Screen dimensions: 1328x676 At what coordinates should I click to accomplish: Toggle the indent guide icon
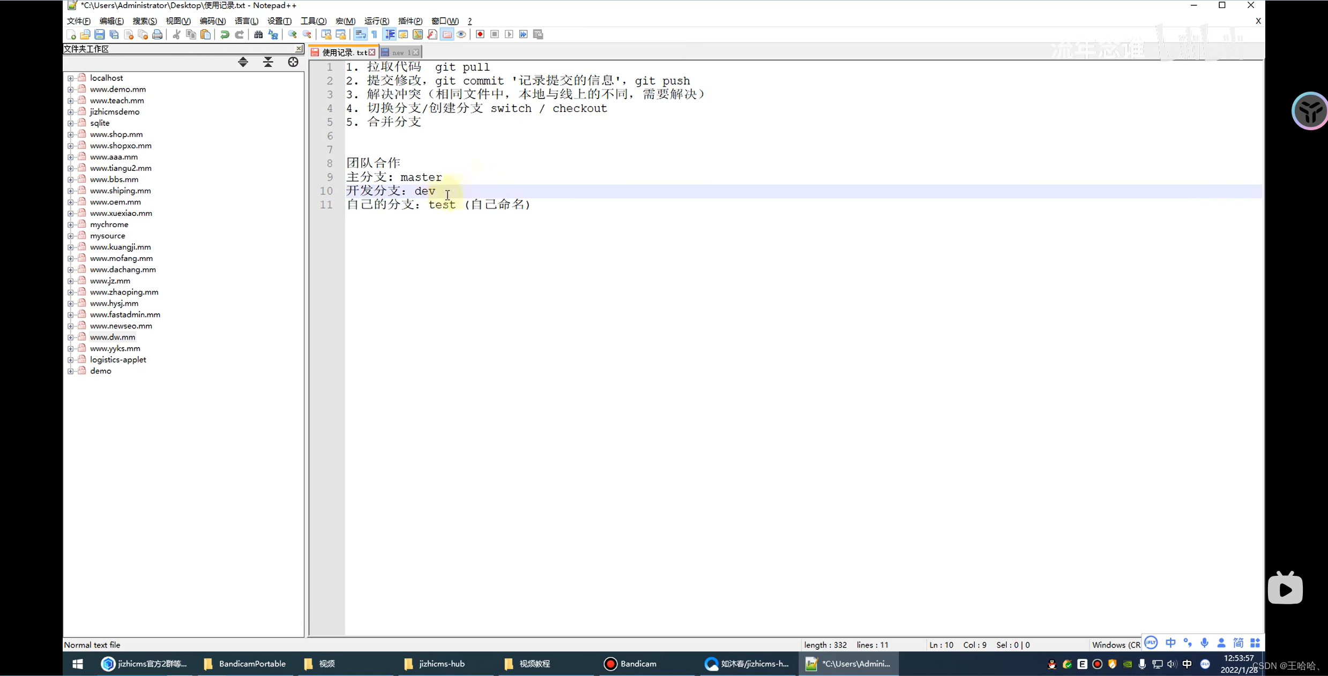click(x=390, y=34)
